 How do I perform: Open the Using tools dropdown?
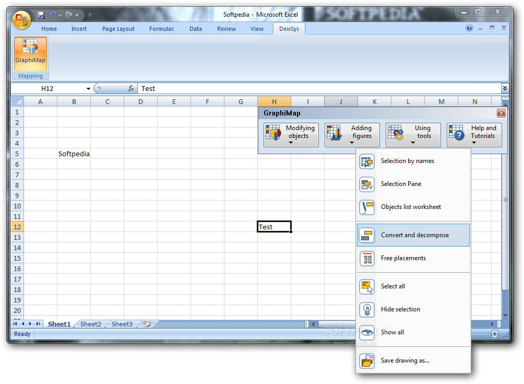pyautogui.click(x=413, y=135)
